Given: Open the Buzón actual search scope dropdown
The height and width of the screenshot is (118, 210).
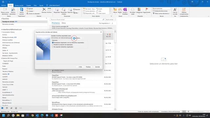Looking at the screenshot, I should (x=111, y=20).
